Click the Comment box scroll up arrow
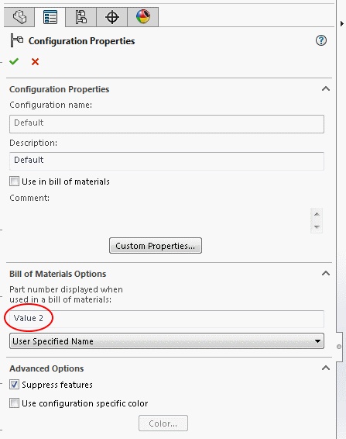346x439 pixels. pos(317,214)
